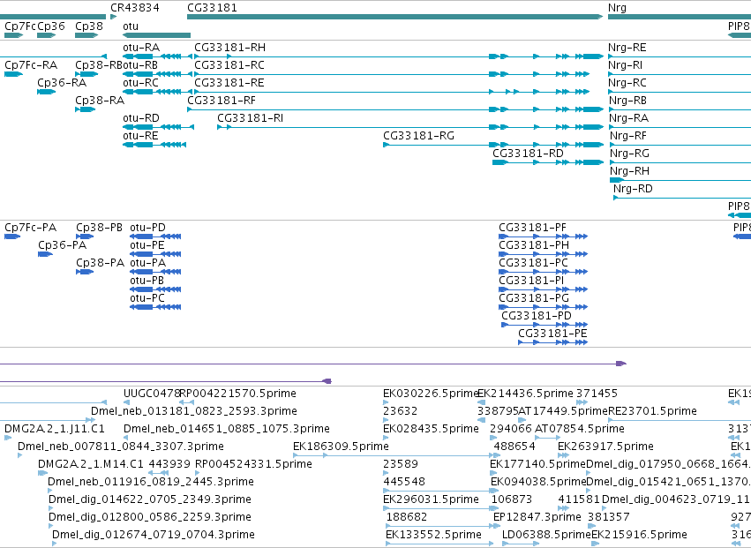
Task: Select the Nrg-RH transcript label
Action: 630,171
